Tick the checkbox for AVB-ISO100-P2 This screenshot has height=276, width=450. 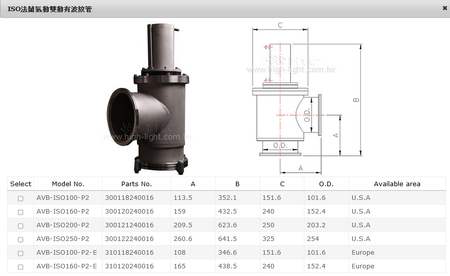tap(20, 198)
